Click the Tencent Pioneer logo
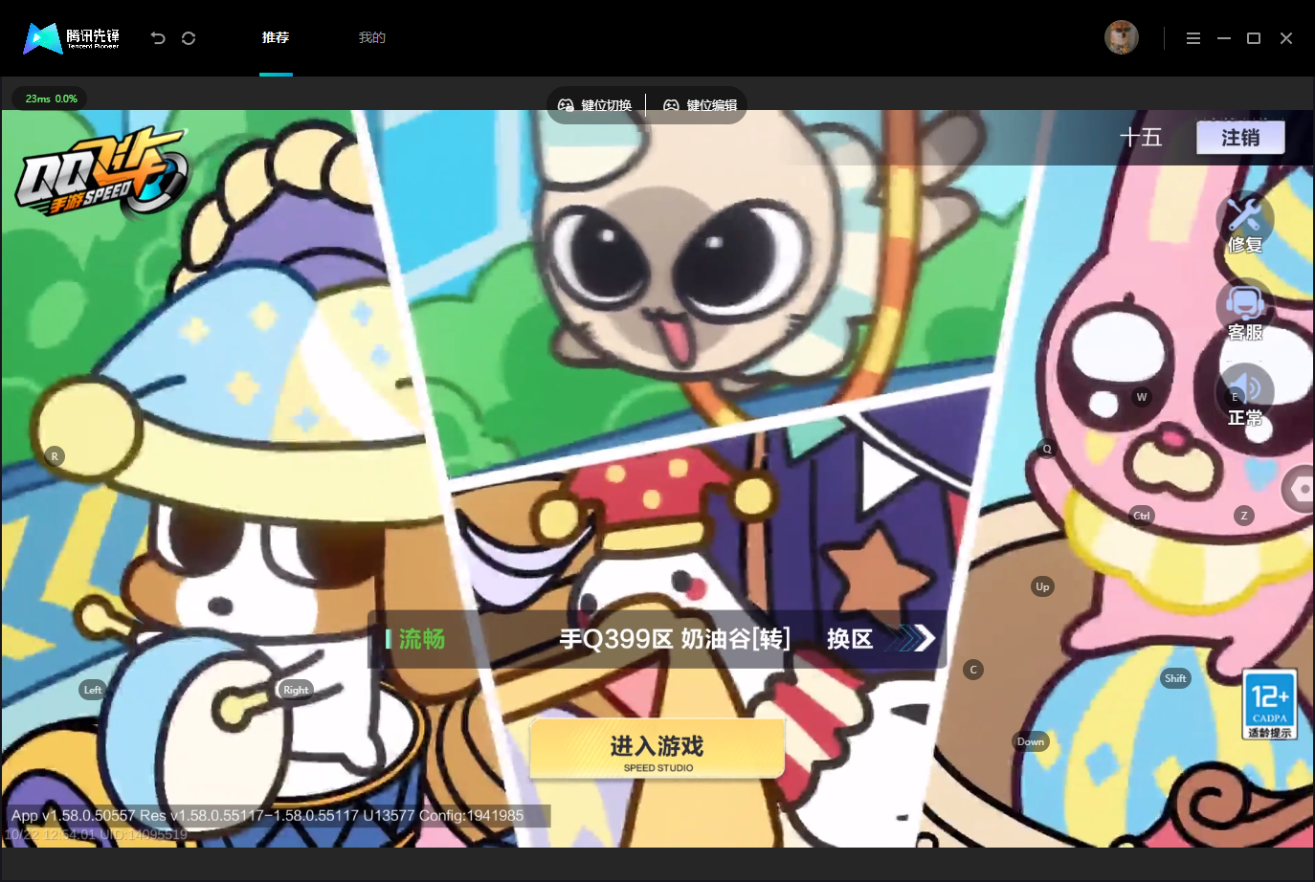Image resolution: width=1315 pixels, height=882 pixels. [72, 38]
